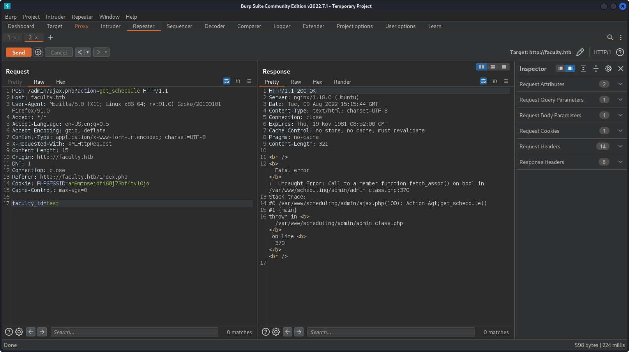Image resolution: width=629 pixels, height=352 pixels.
Task: Toggle HTTP/1 protocol selector
Action: pyautogui.click(x=602, y=52)
